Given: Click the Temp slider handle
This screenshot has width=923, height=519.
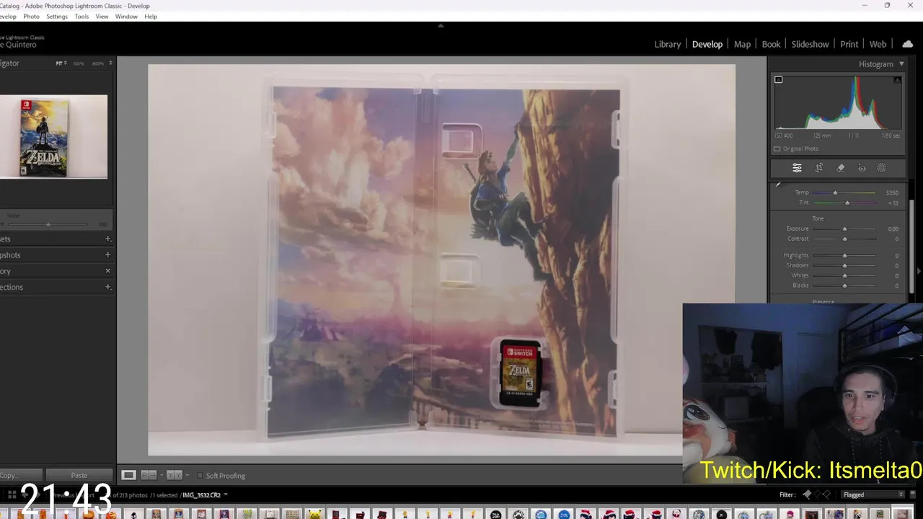Looking at the screenshot, I should 835,193.
